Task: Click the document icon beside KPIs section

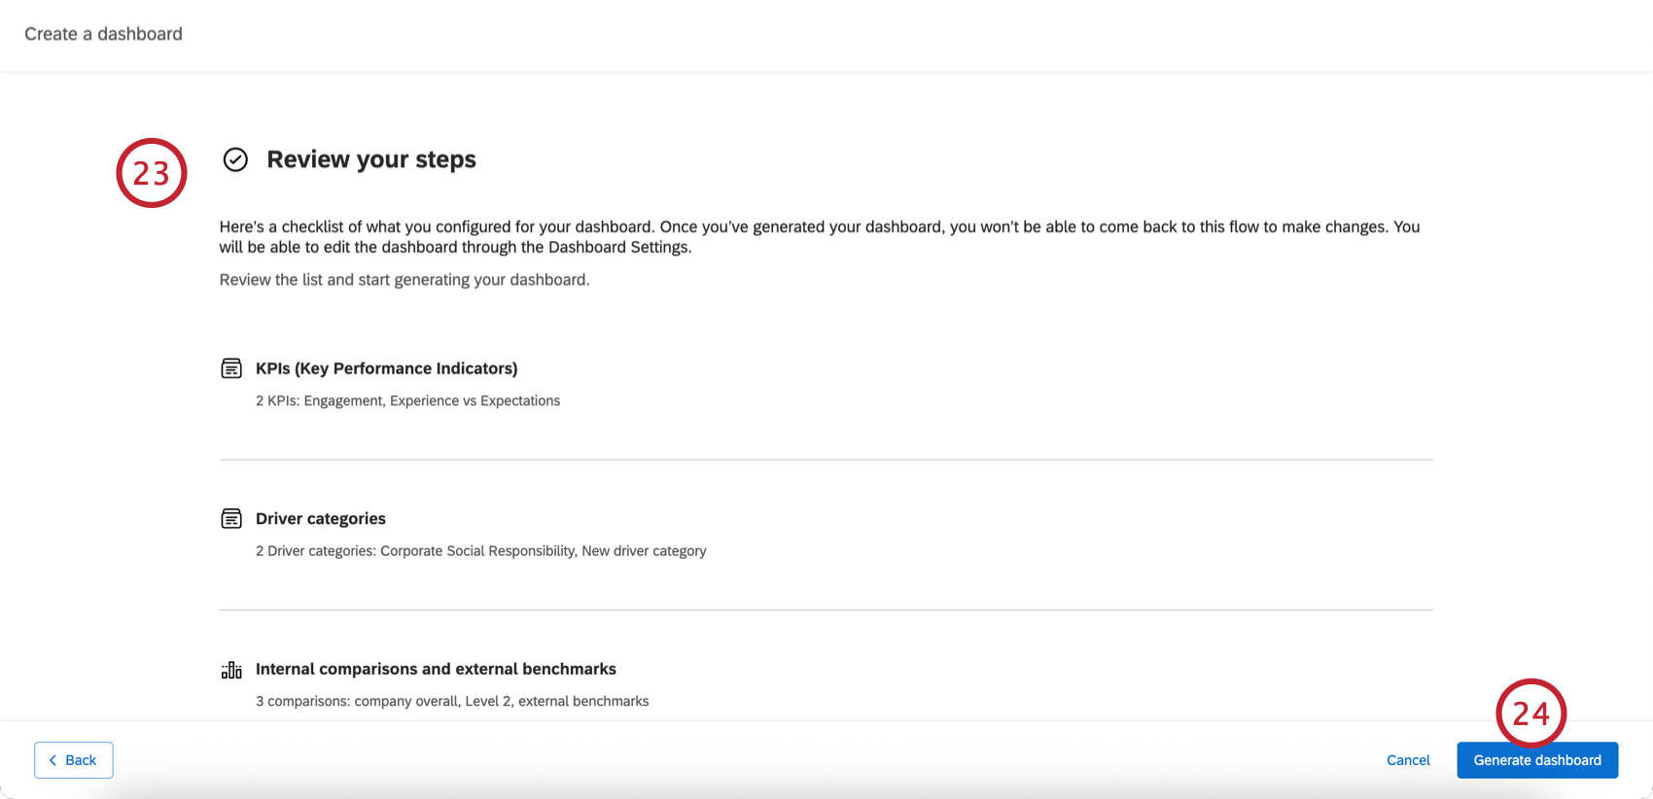Action: click(231, 368)
